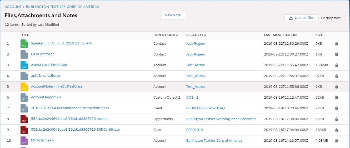Click trash icon for Astera Case Timer App
Image resolution: width=350 pixels, height=148 pixels.
(x=336, y=65)
